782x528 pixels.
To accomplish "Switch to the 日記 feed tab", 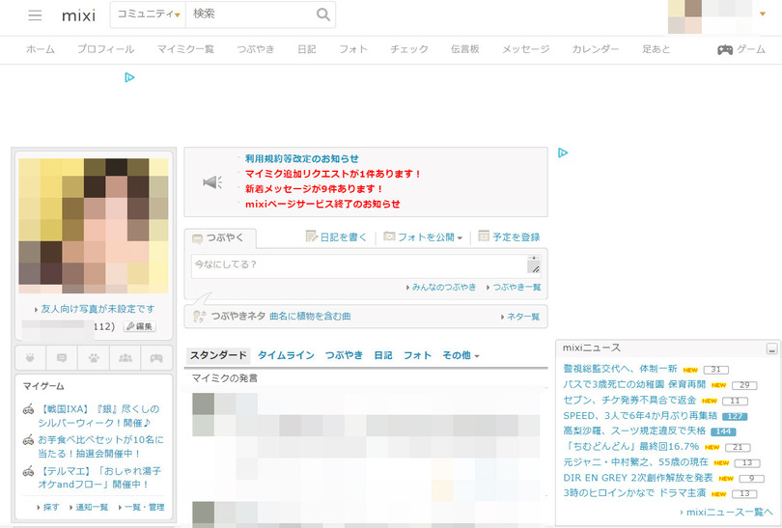I will click(383, 355).
